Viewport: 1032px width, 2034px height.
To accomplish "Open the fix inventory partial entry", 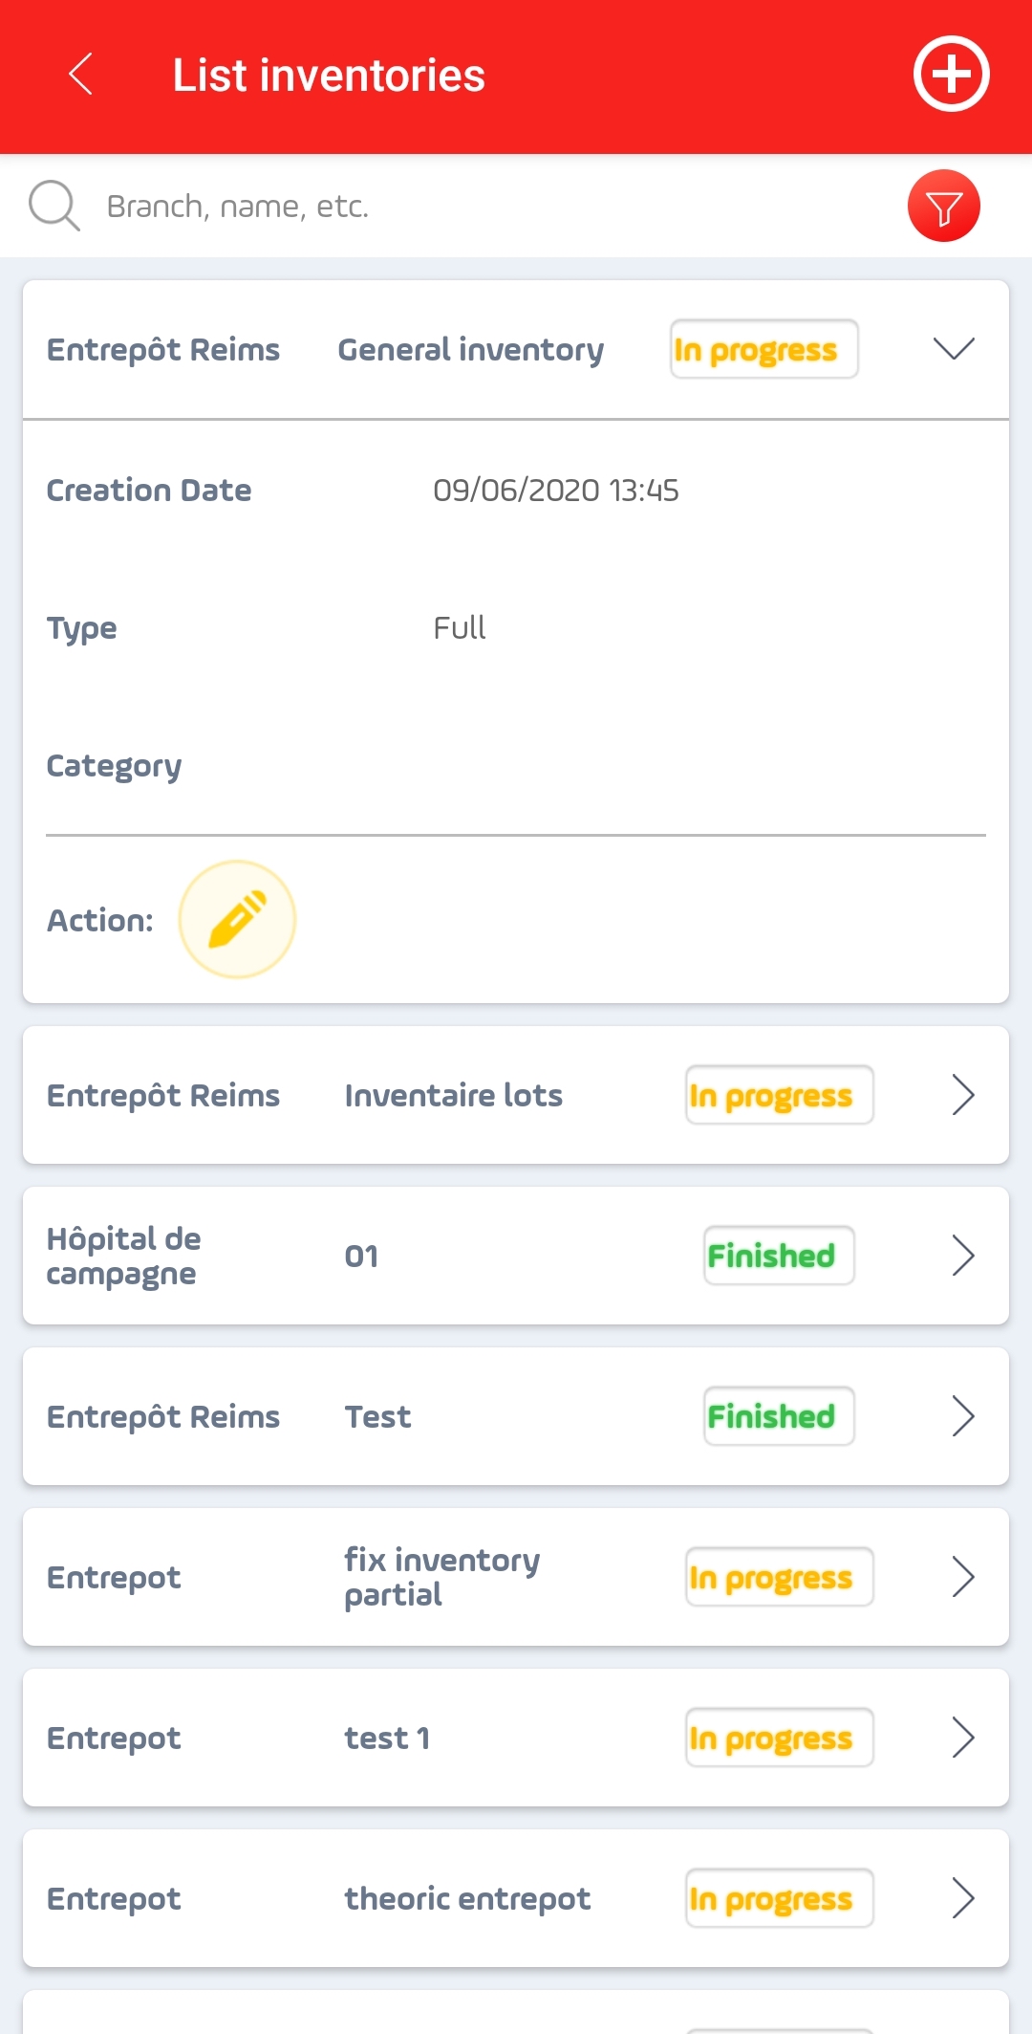I will tap(516, 1577).
